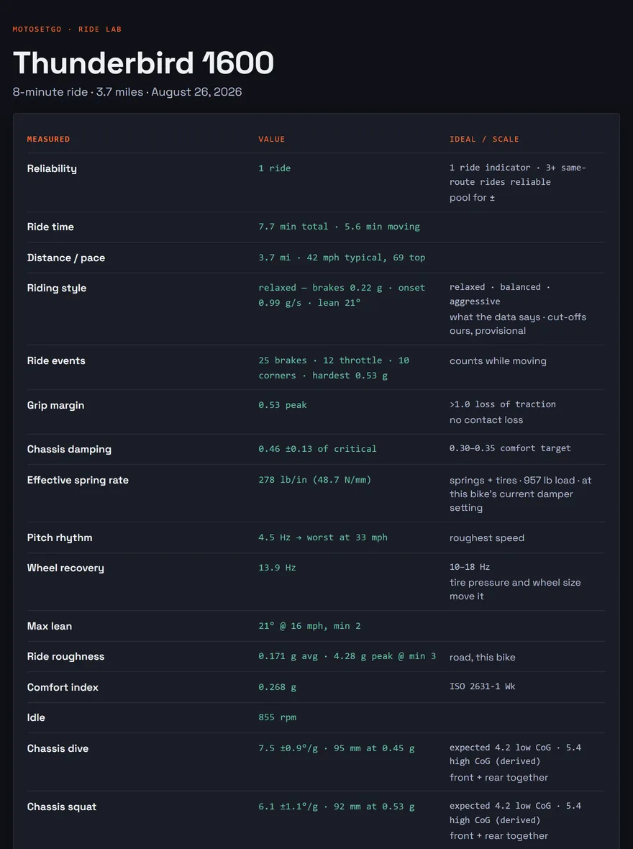Click the IDEAL / SCALE column header
The image size is (633, 849).
[484, 139]
